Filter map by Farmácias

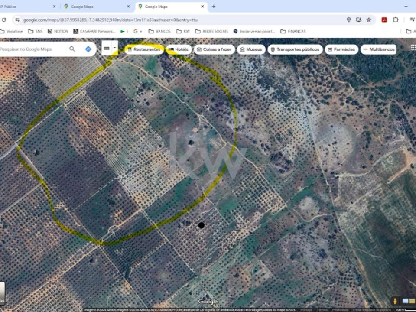point(341,49)
